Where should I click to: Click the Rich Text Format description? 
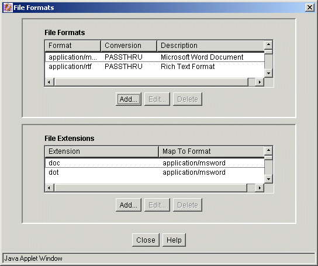click(188, 67)
